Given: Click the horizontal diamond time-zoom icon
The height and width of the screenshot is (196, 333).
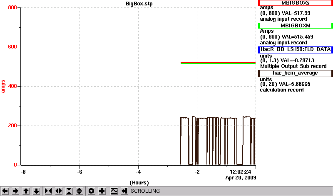Looking at the screenshot, I should pos(59,191).
